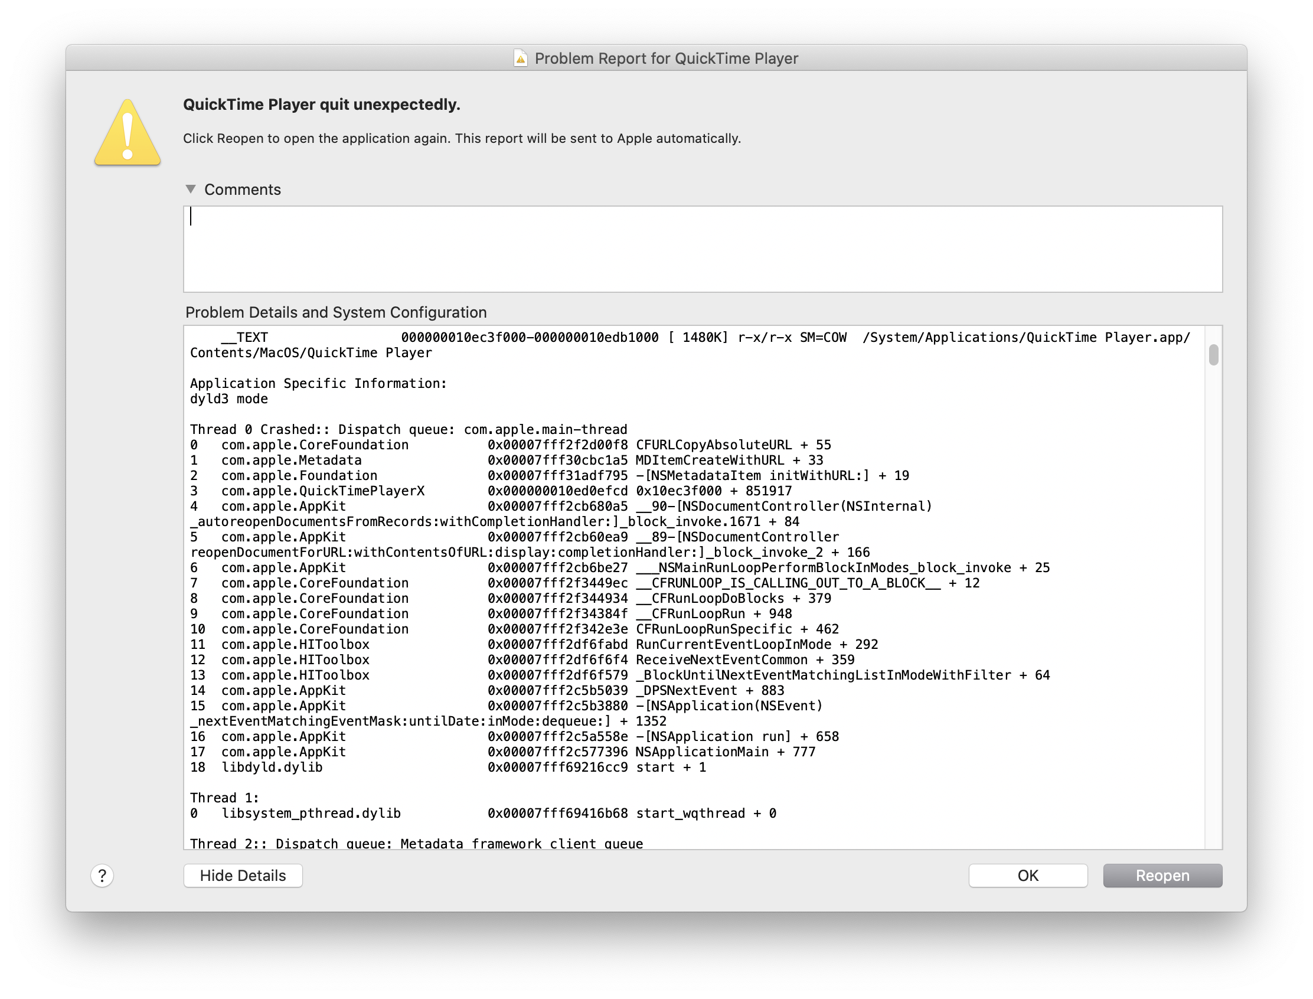Screen dimensions: 1313x999
Task: Click the 'Thread 1:' heading line
Action: (225, 798)
